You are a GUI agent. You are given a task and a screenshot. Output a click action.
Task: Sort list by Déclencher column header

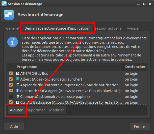click(135, 67)
